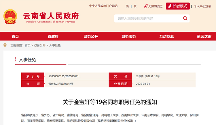Click the accessibility browsing icon
The width and height of the screenshot is (216, 125).
(x=146, y=6)
